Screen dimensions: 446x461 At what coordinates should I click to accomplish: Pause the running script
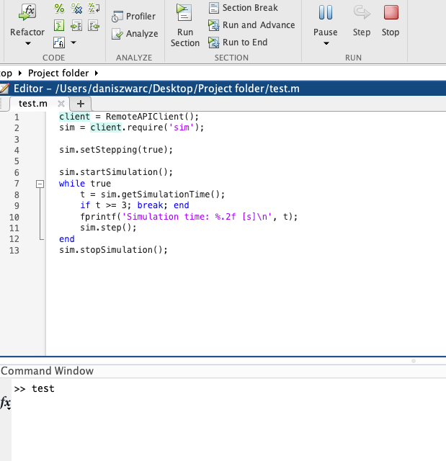(325, 12)
